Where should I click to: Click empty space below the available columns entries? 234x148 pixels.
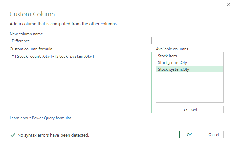tap(190, 88)
